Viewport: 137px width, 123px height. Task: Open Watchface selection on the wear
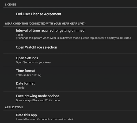(x=70, y=47)
